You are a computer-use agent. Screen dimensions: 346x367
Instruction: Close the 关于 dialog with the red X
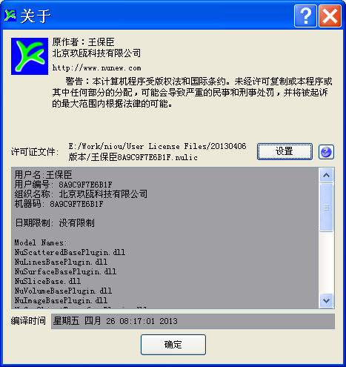point(330,16)
